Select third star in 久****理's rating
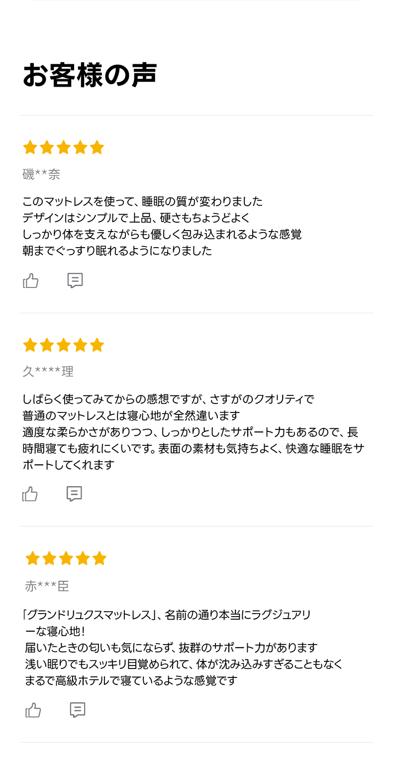Image resolution: width=393 pixels, height=780 pixels. pos(63,345)
